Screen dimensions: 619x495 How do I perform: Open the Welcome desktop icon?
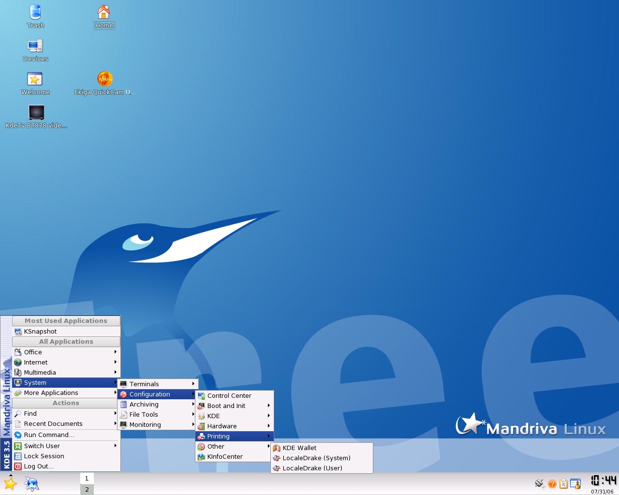35,84
